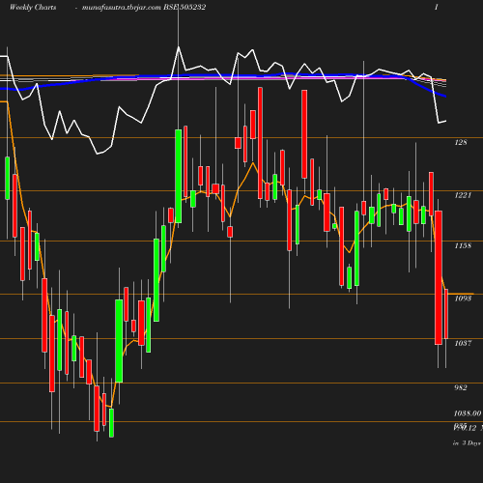
Task: Select the 1037 price axis label
Action: pyautogui.click(x=463, y=343)
